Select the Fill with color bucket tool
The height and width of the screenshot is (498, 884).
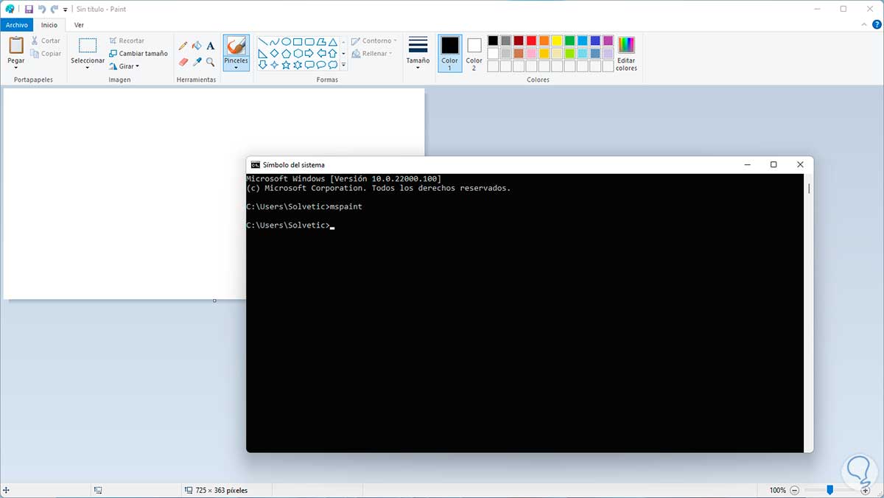coord(197,46)
